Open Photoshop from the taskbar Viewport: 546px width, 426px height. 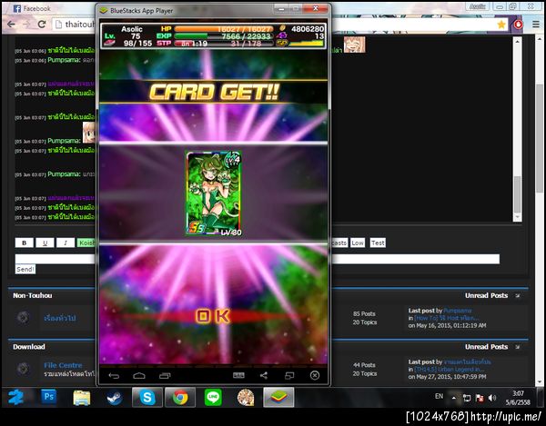tap(48, 397)
